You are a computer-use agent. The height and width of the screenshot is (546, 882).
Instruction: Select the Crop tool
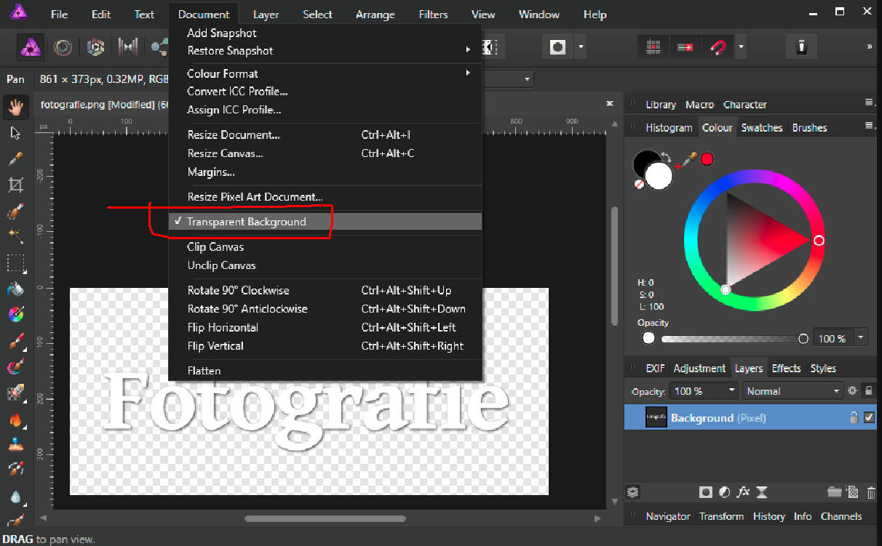(x=15, y=185)
